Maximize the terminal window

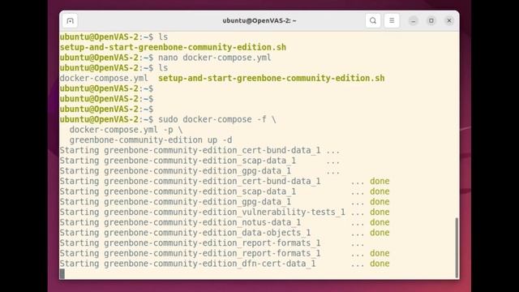(431, 21)
